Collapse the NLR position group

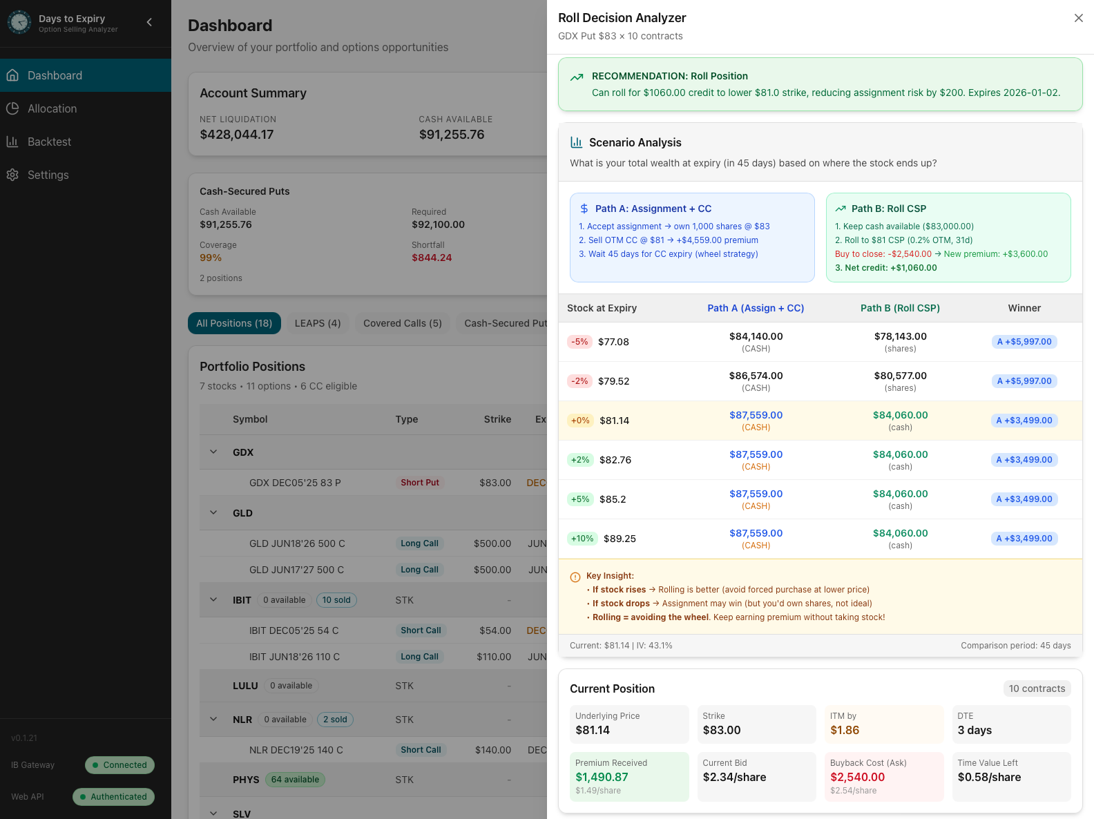pyautogui.click(x=213, y=719)
